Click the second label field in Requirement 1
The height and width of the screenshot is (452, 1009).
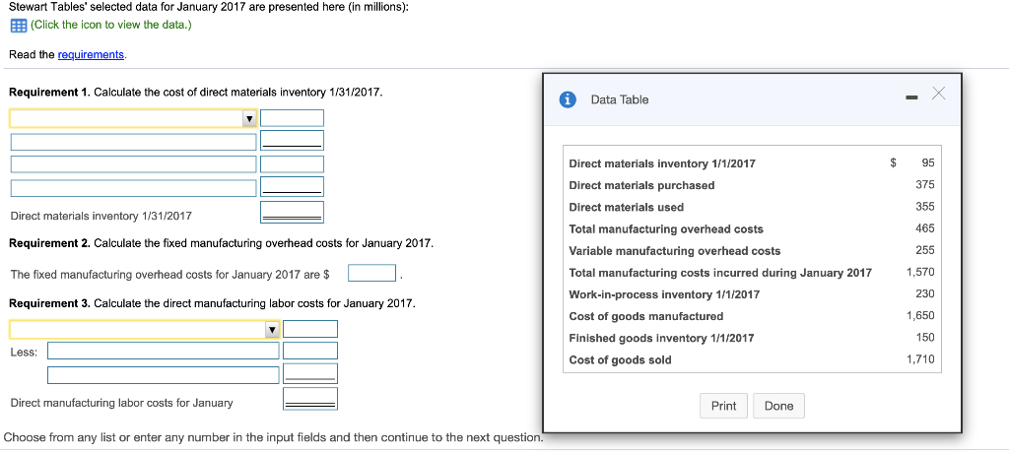[x=133, y=142]
